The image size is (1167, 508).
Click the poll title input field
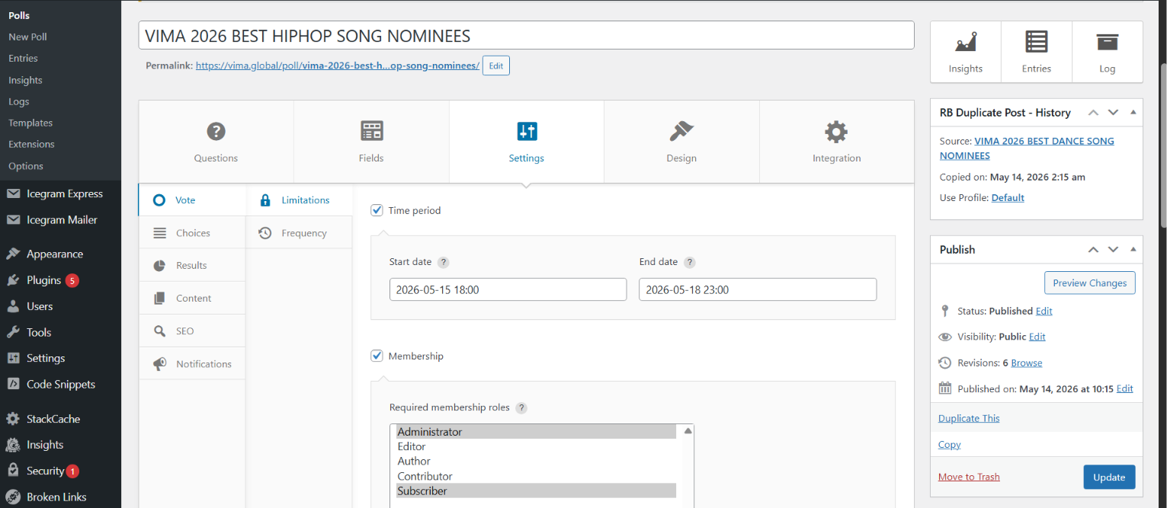[526, 35]
